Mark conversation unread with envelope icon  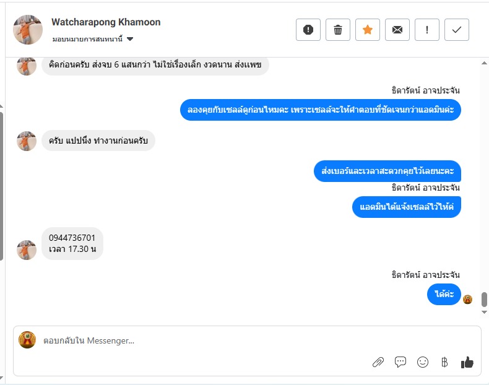pyautogui.click(x=397, y=30)
